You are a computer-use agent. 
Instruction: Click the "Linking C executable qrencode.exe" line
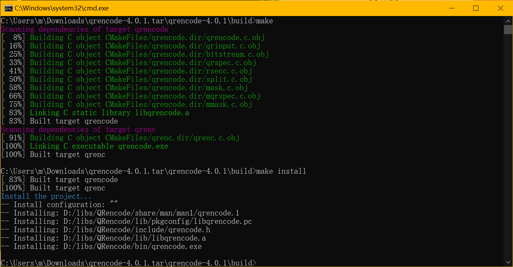(99, 146)
